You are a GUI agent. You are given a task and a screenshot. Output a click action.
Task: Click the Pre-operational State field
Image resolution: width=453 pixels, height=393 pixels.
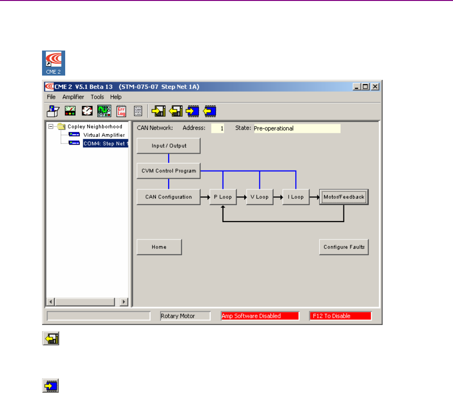tap(297, 128)
